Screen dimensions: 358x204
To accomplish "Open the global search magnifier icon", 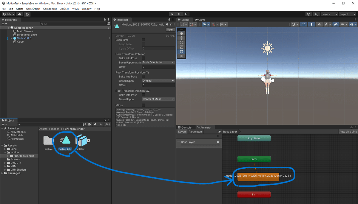I will point(316,14).
